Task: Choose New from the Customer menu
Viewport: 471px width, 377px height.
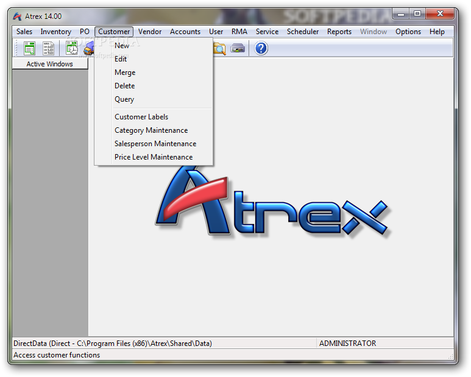Action: [154, 46]
